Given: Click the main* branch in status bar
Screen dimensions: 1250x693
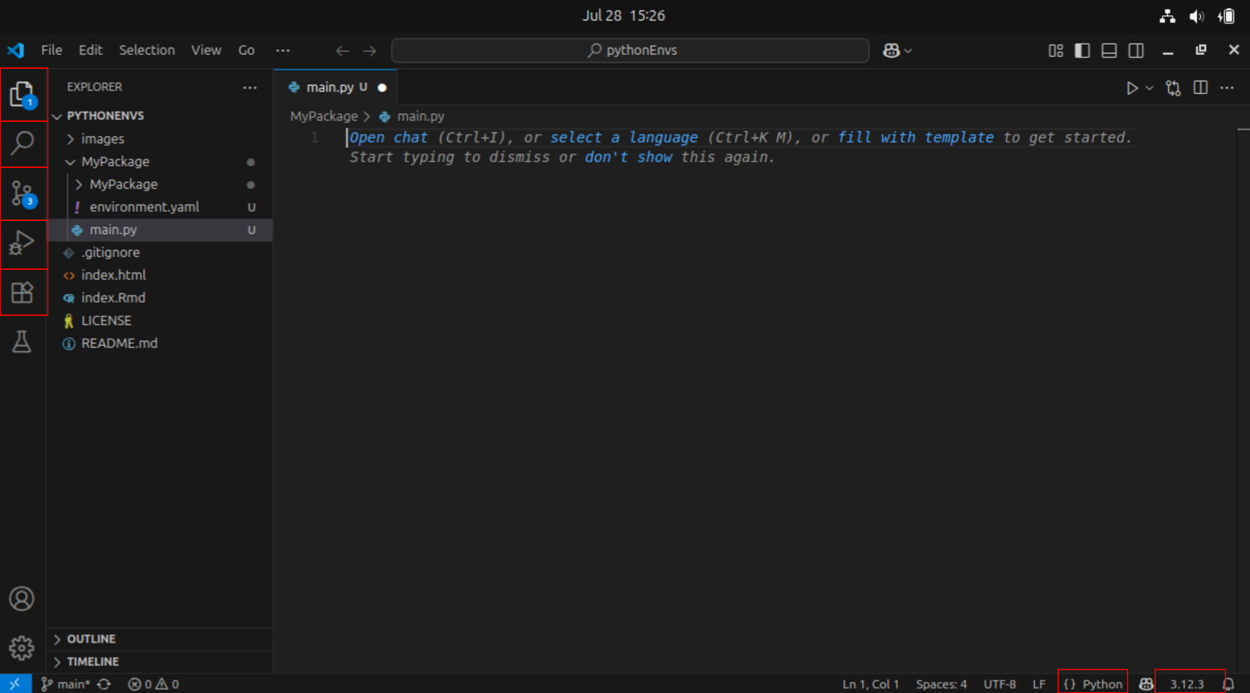Looking at the screenshot, I should click(x=66, y=684).
